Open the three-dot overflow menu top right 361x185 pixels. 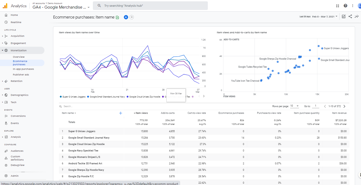point(353,5)
